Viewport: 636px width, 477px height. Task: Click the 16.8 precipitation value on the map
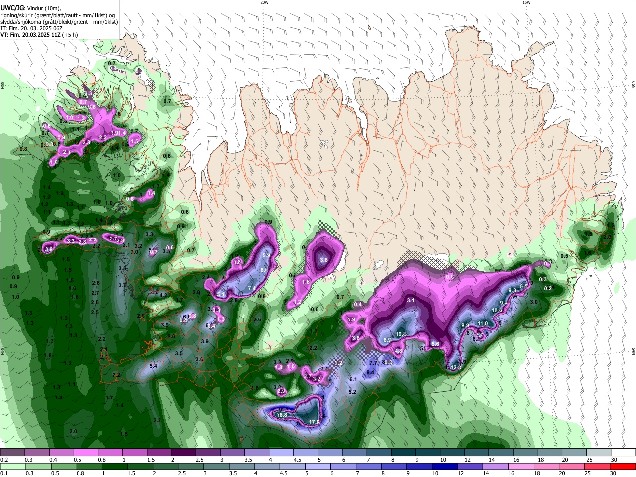point(282,415)
